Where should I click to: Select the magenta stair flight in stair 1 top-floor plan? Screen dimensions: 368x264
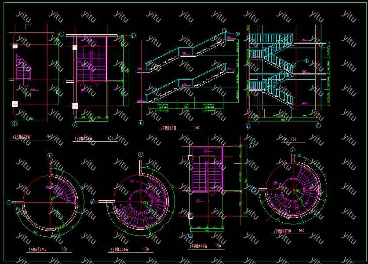click(207, 173)
